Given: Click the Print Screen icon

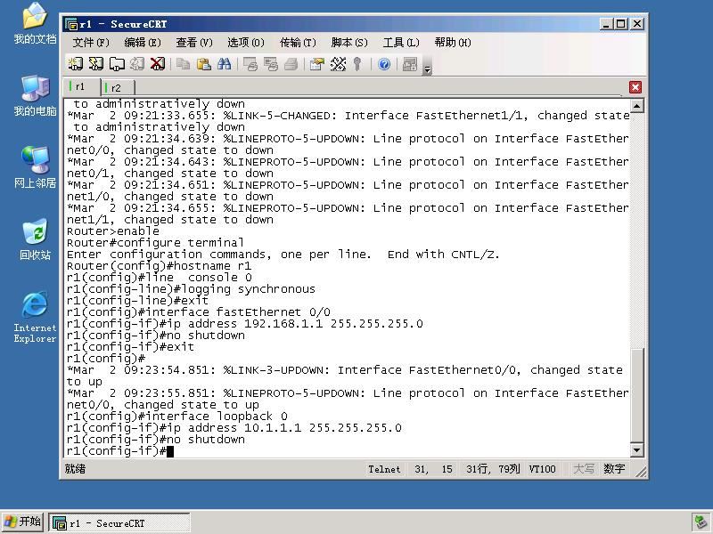Looking at the screenshot, I should pyautogui.click(x=250, y=64).
